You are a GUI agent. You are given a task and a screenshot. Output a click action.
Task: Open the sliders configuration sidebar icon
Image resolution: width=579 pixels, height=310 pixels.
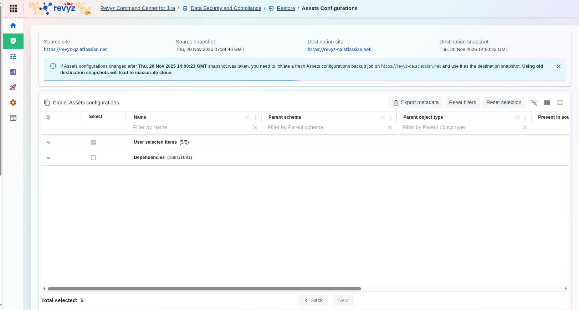(x=13, y=57)
